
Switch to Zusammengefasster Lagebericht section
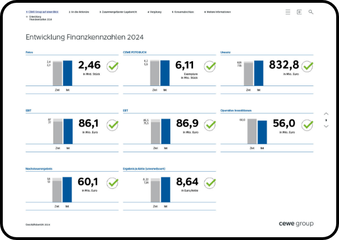[118, 12]
